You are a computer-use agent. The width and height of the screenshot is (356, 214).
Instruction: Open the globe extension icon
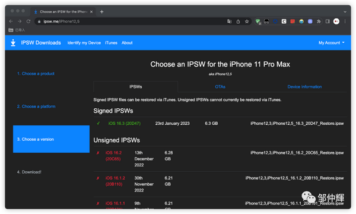pos(301,21)
